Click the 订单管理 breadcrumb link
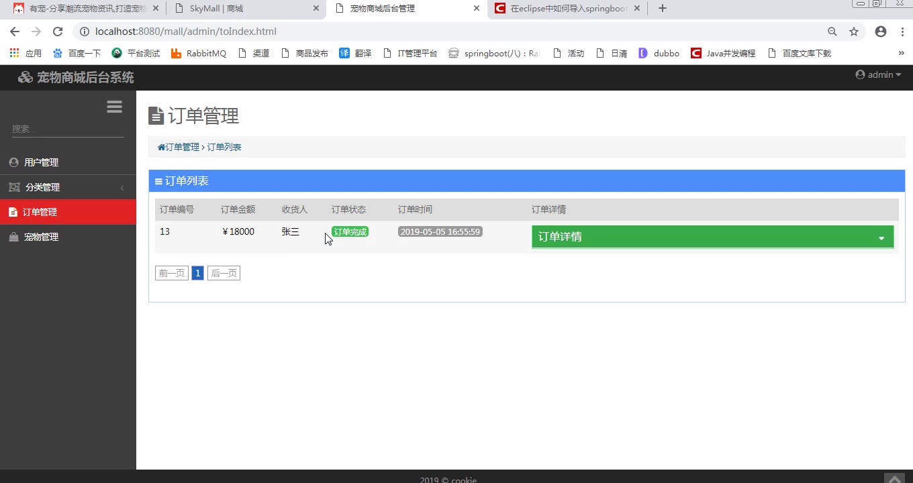 tap(182, 147)
